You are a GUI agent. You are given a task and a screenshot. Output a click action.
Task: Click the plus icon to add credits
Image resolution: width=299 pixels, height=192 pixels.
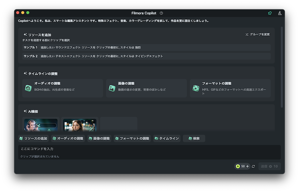[x=247, y=166]
